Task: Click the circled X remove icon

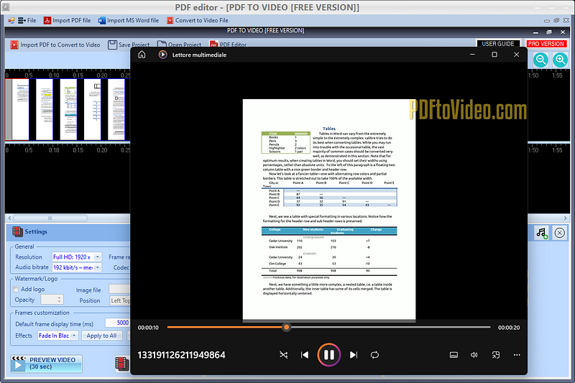Action: [x=560, y=233]
